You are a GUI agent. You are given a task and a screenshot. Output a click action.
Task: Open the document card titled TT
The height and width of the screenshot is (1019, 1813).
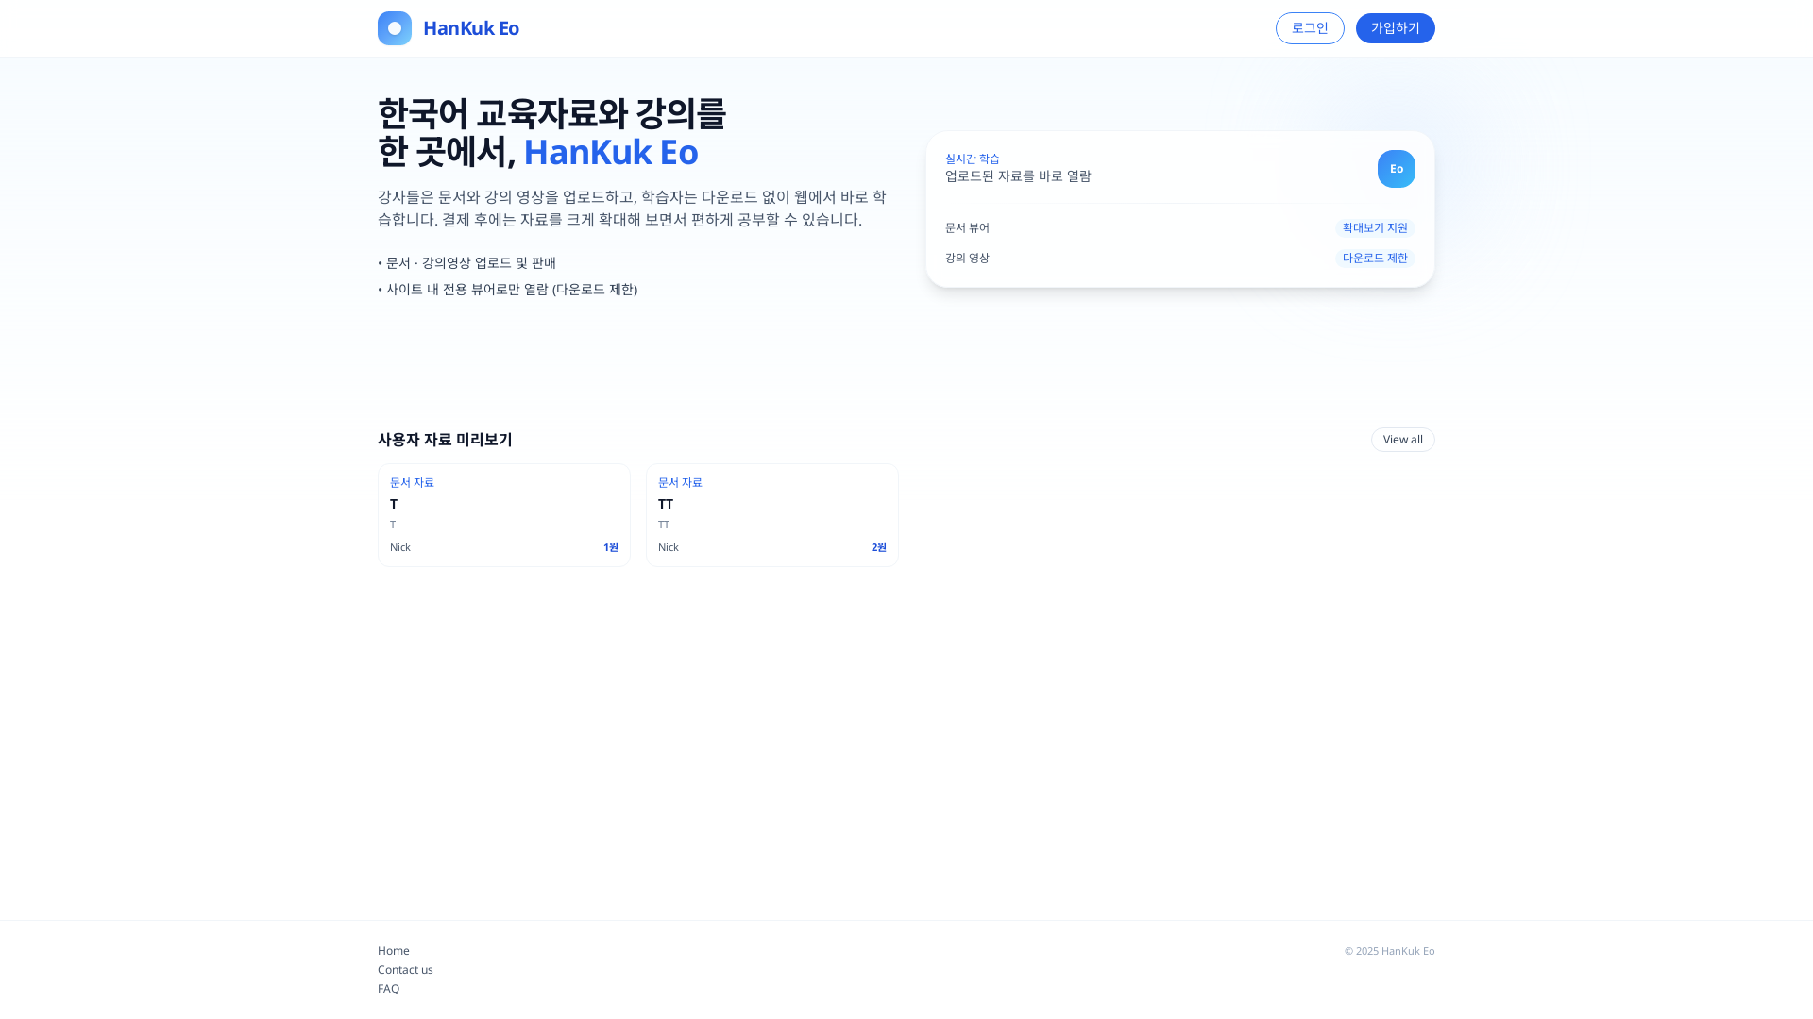click(x=771, y=514)
